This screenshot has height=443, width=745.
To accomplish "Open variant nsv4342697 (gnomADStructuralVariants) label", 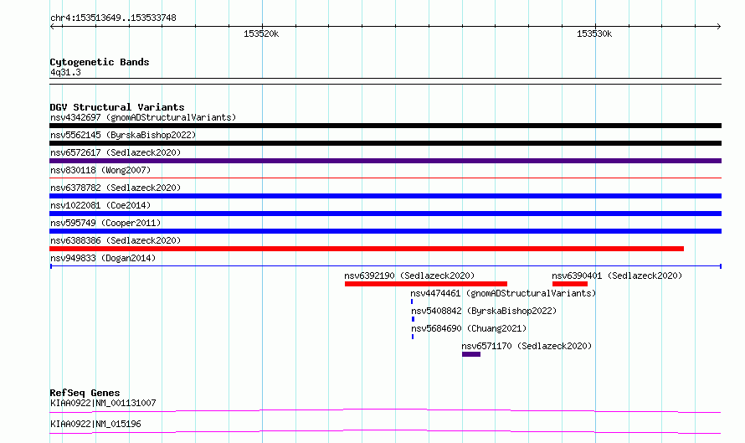I will 143,117.
